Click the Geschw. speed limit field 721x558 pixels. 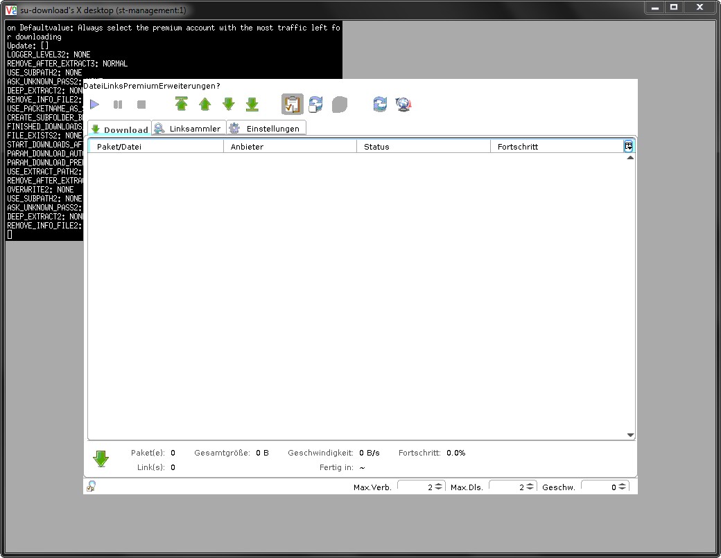pos(599,487)
